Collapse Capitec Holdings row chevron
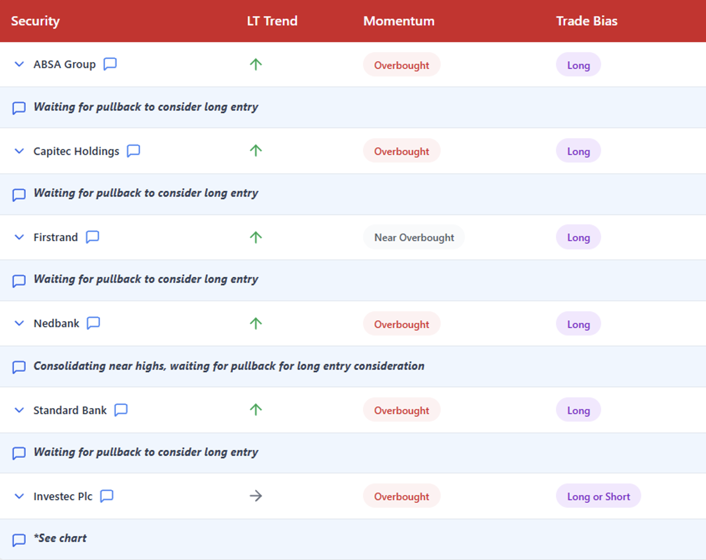 (x=19, y=151)
